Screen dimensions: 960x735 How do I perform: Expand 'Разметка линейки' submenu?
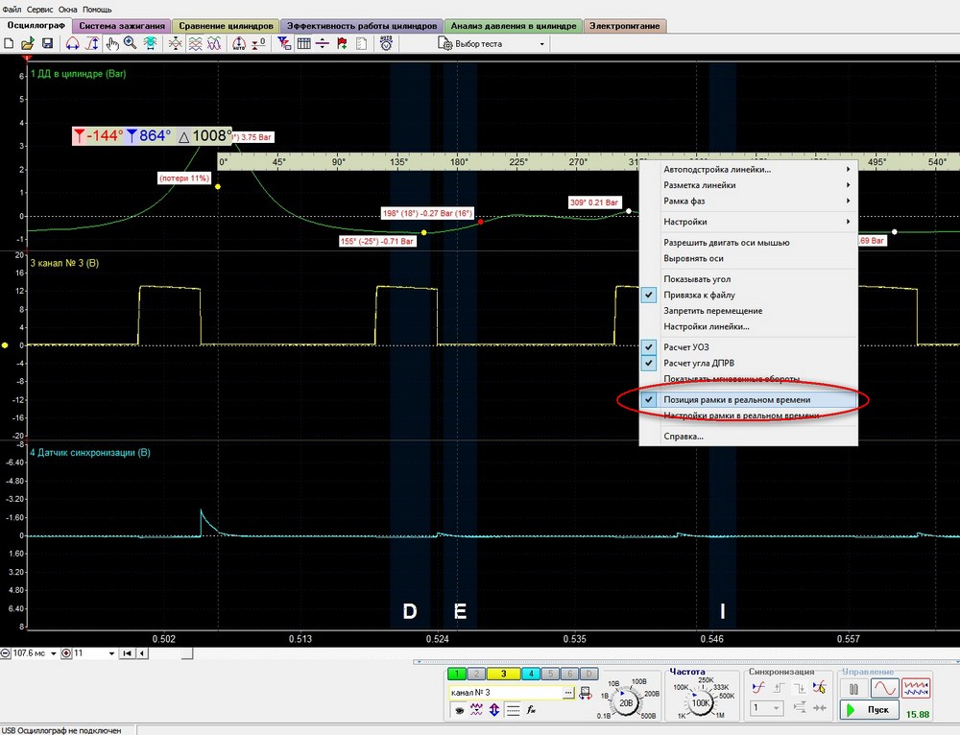[x=748, y=185]
